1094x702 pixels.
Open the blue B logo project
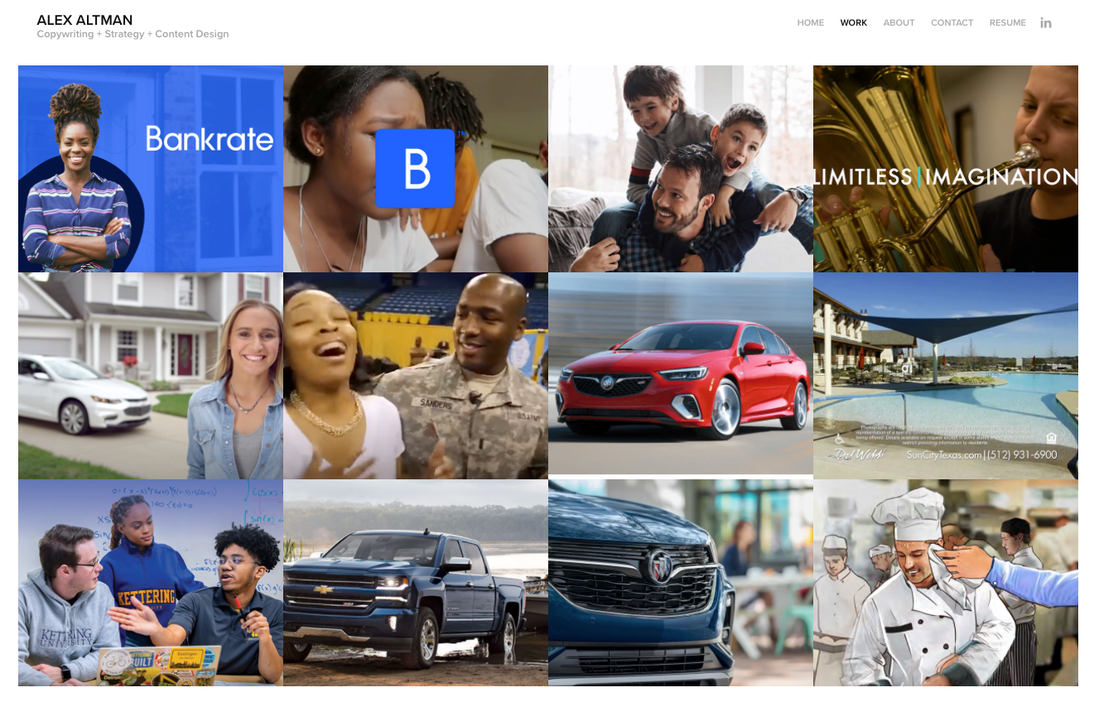click(x=416, y=169)
